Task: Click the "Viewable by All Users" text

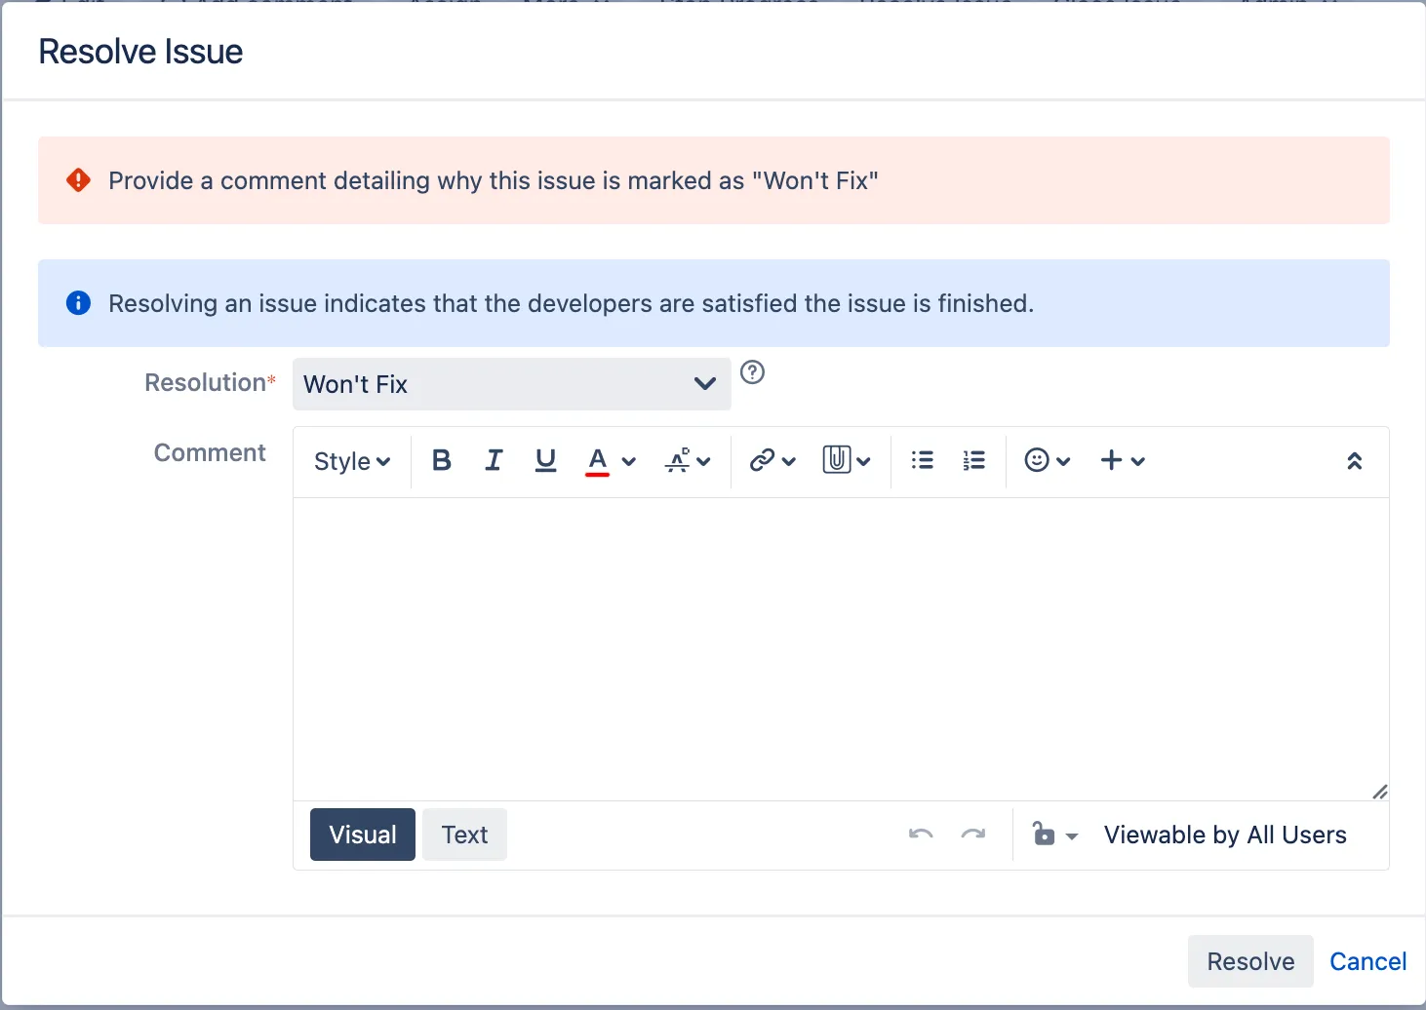Action: tap(1225, 835)
